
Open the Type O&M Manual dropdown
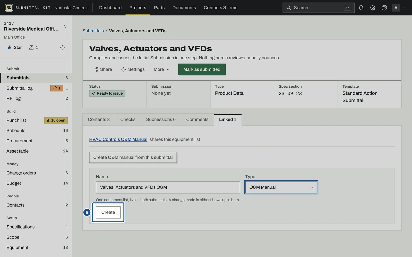coord(281,187)
